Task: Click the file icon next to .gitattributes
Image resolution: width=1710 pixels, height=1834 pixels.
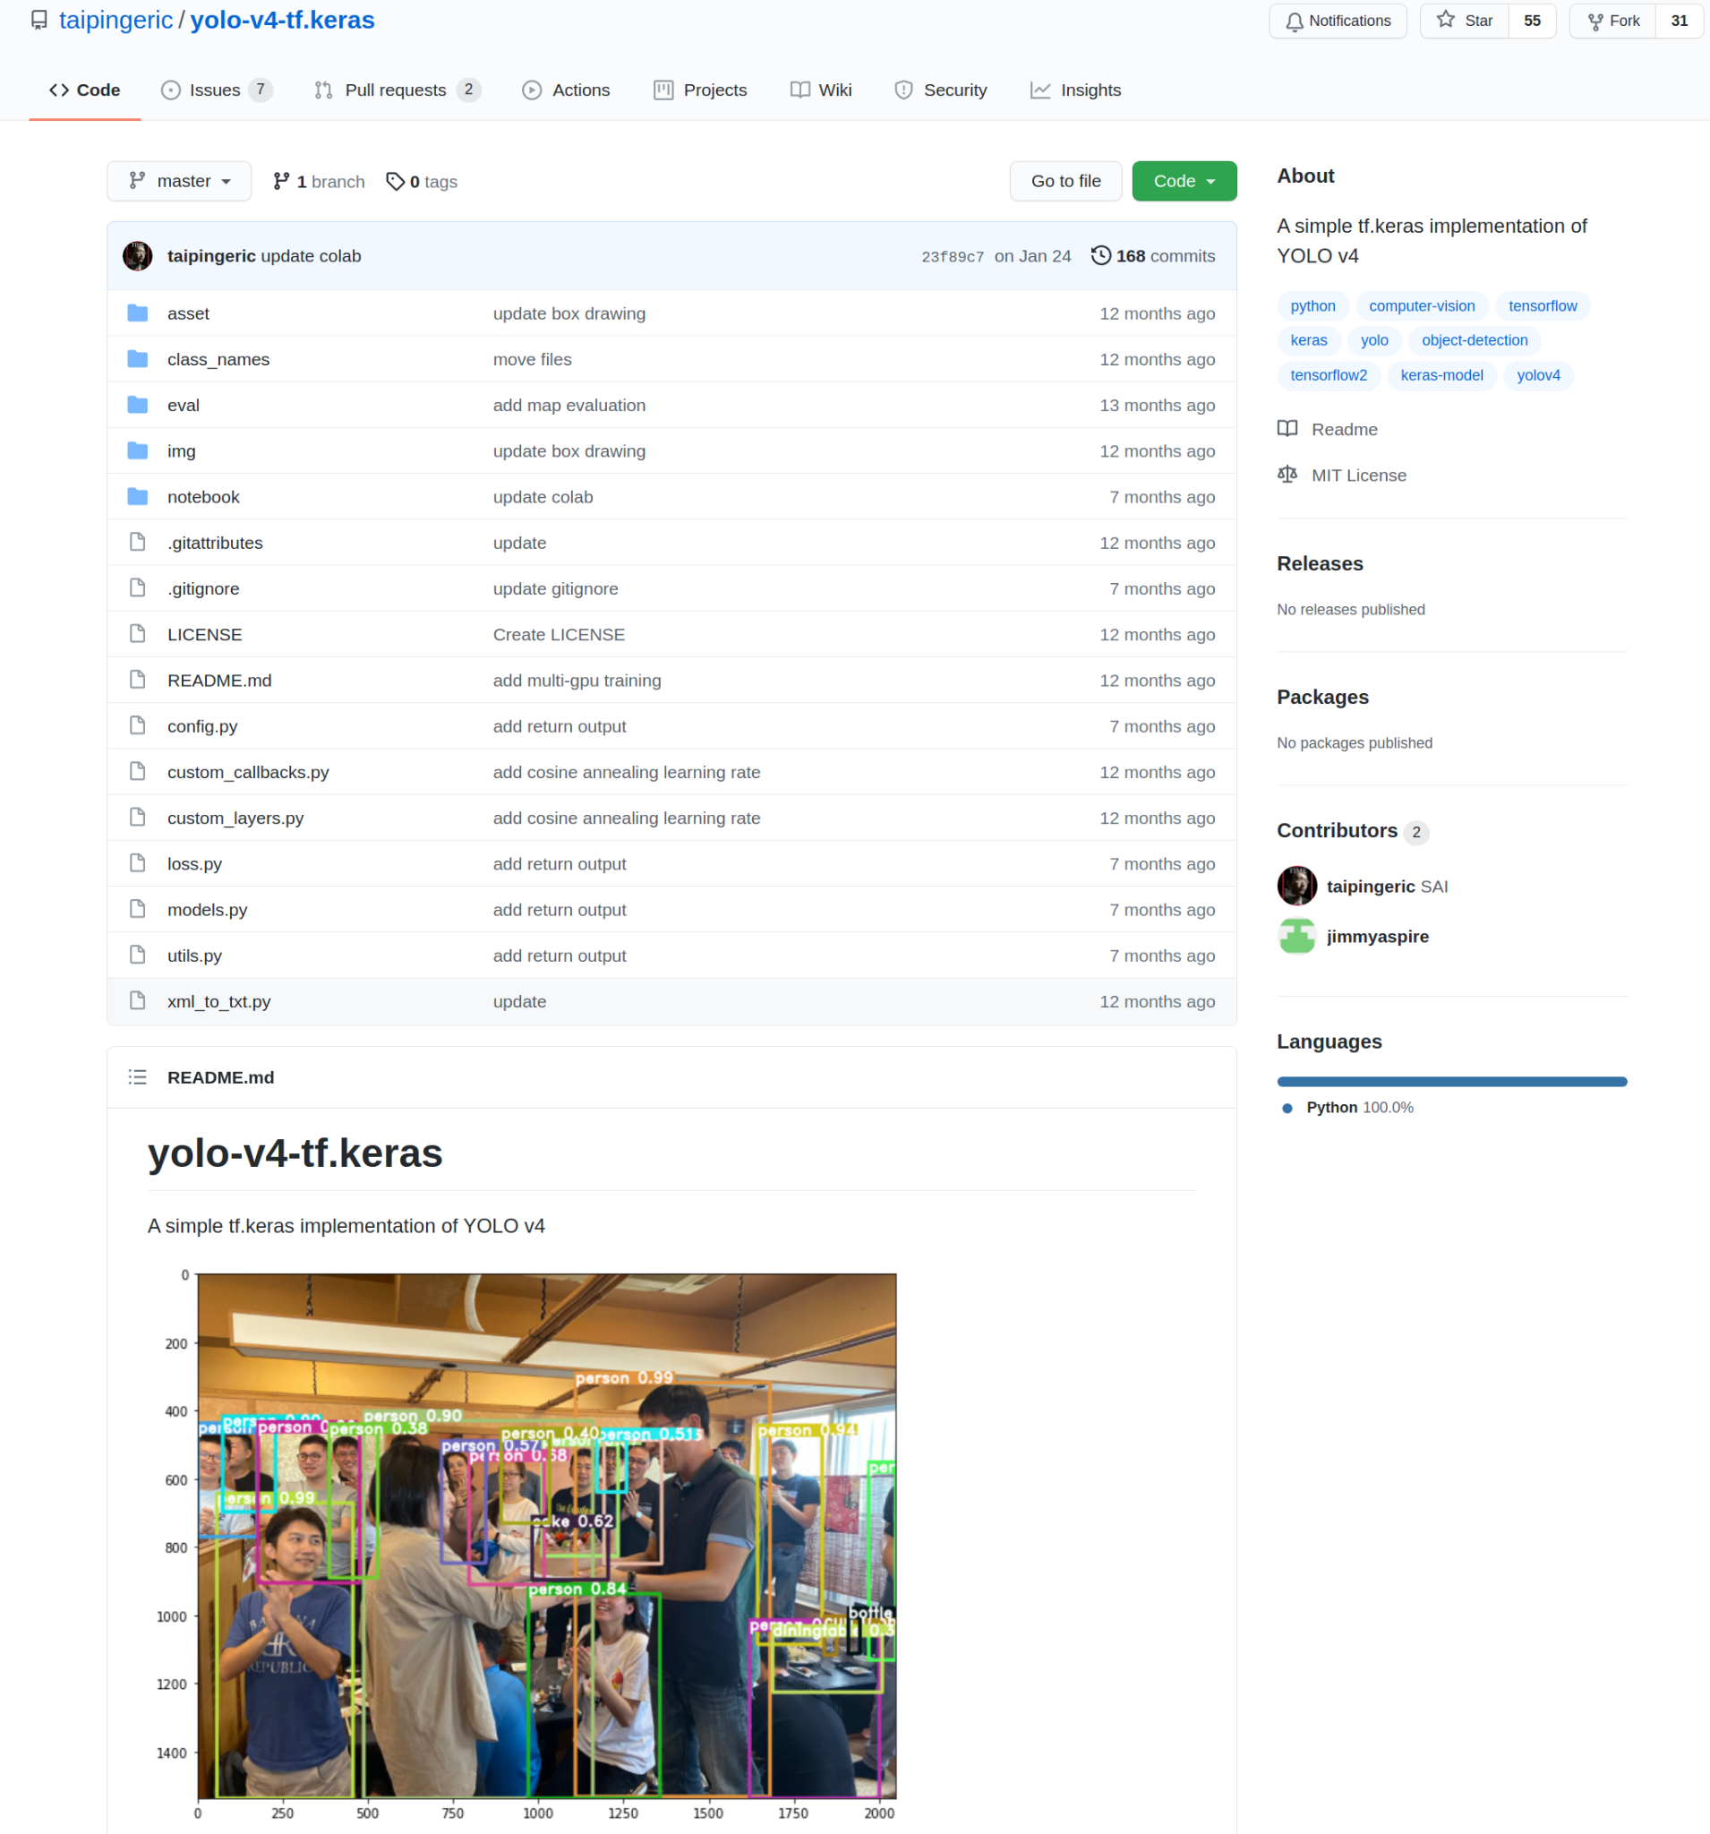Action: coord(138,543)
